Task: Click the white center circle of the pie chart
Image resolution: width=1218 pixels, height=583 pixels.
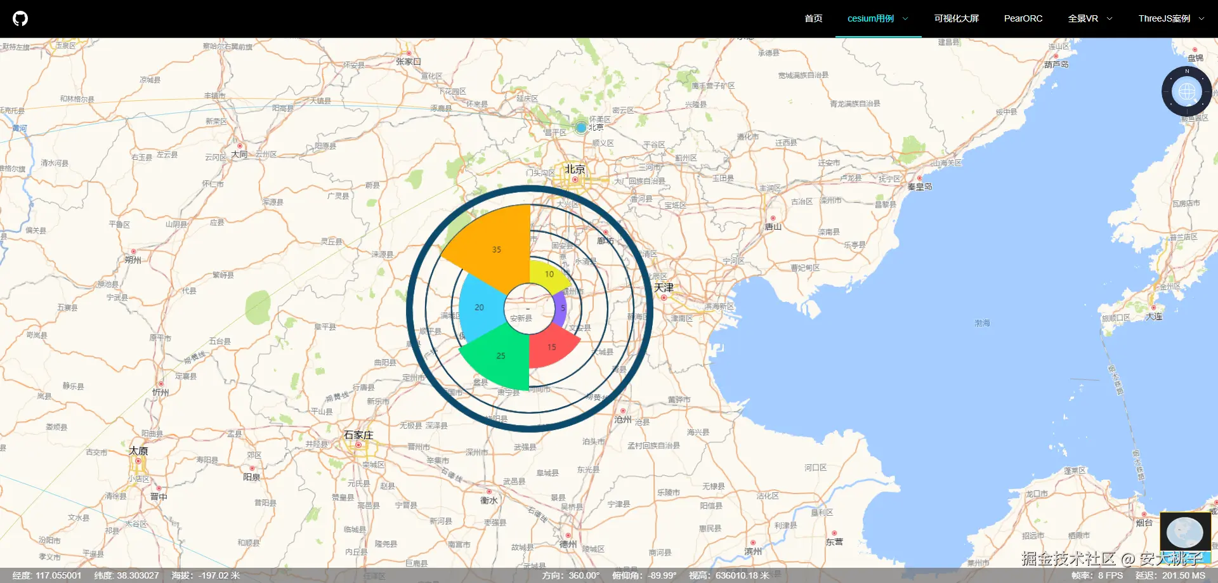Action: (529, 309)
